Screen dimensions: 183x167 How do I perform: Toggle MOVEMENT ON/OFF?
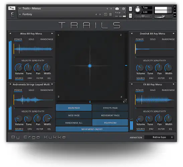(92, 129)
